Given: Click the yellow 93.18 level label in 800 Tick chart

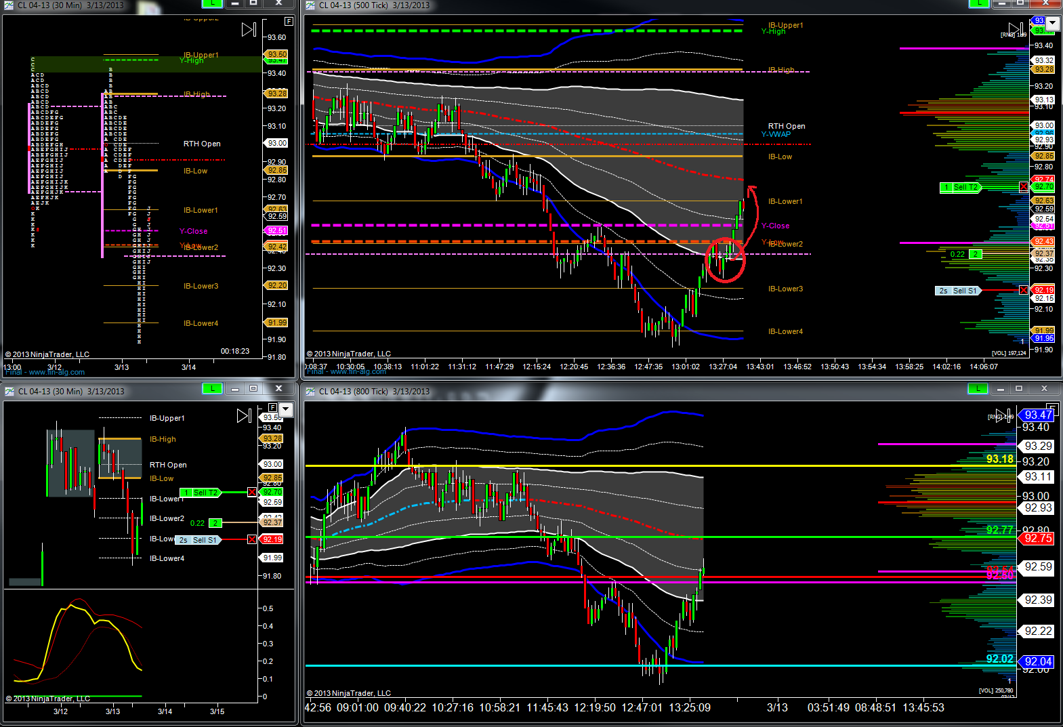Looking at the screenshot, I should [1000, 459].
